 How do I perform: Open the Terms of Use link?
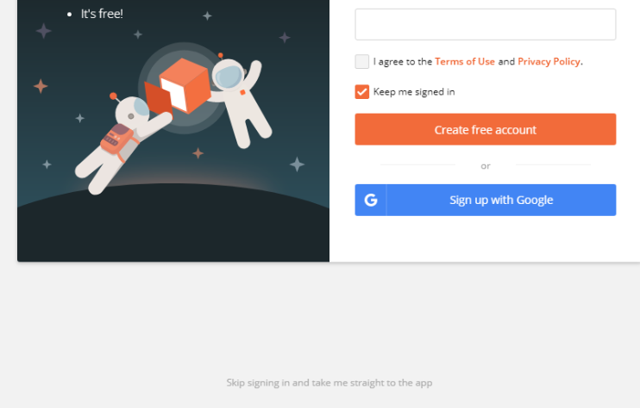tap(465, 61)
